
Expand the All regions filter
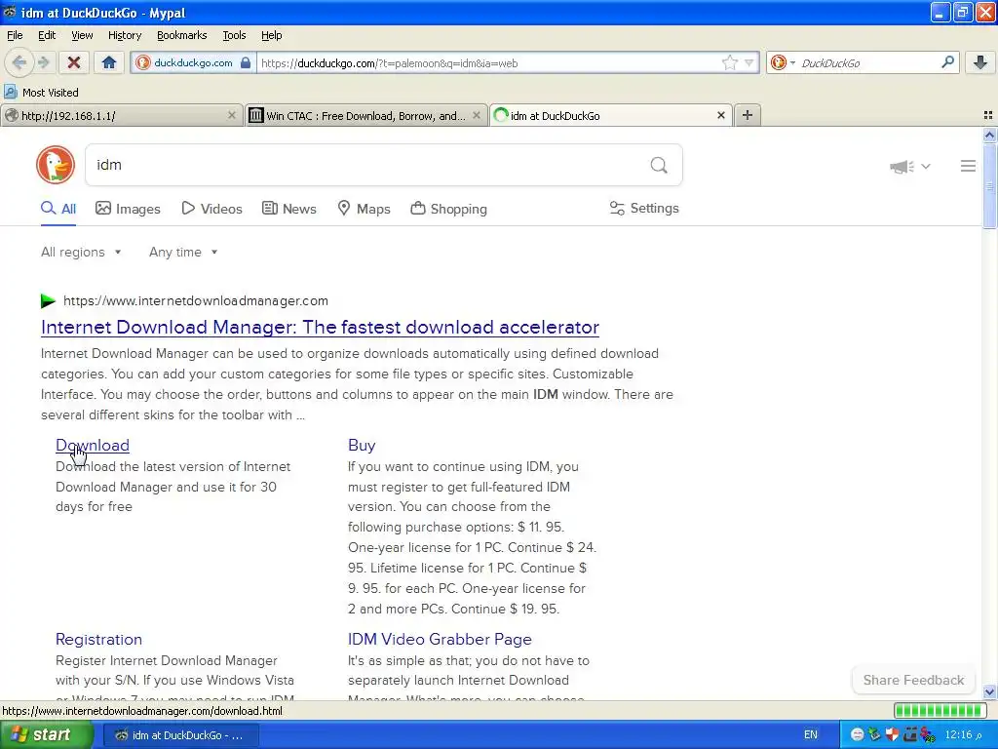tap(81, 253)
